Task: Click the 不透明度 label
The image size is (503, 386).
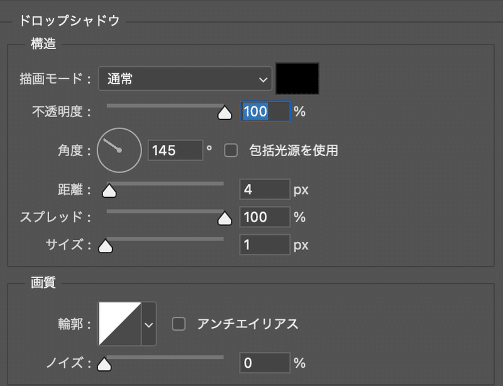Action: coord(61,112)
